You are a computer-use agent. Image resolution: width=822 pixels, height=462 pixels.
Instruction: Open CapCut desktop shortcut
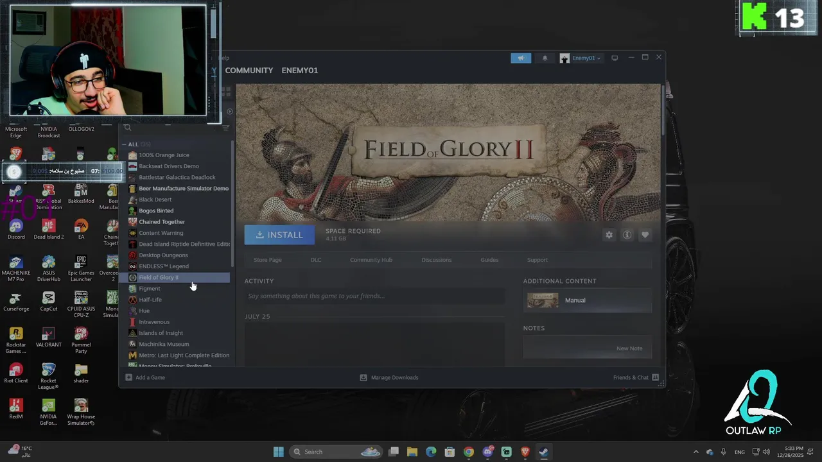tap(48, 302)
